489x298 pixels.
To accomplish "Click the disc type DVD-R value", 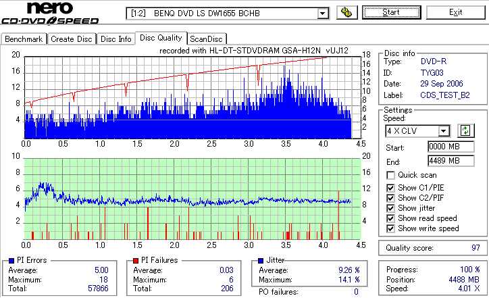I will [434, 61].
